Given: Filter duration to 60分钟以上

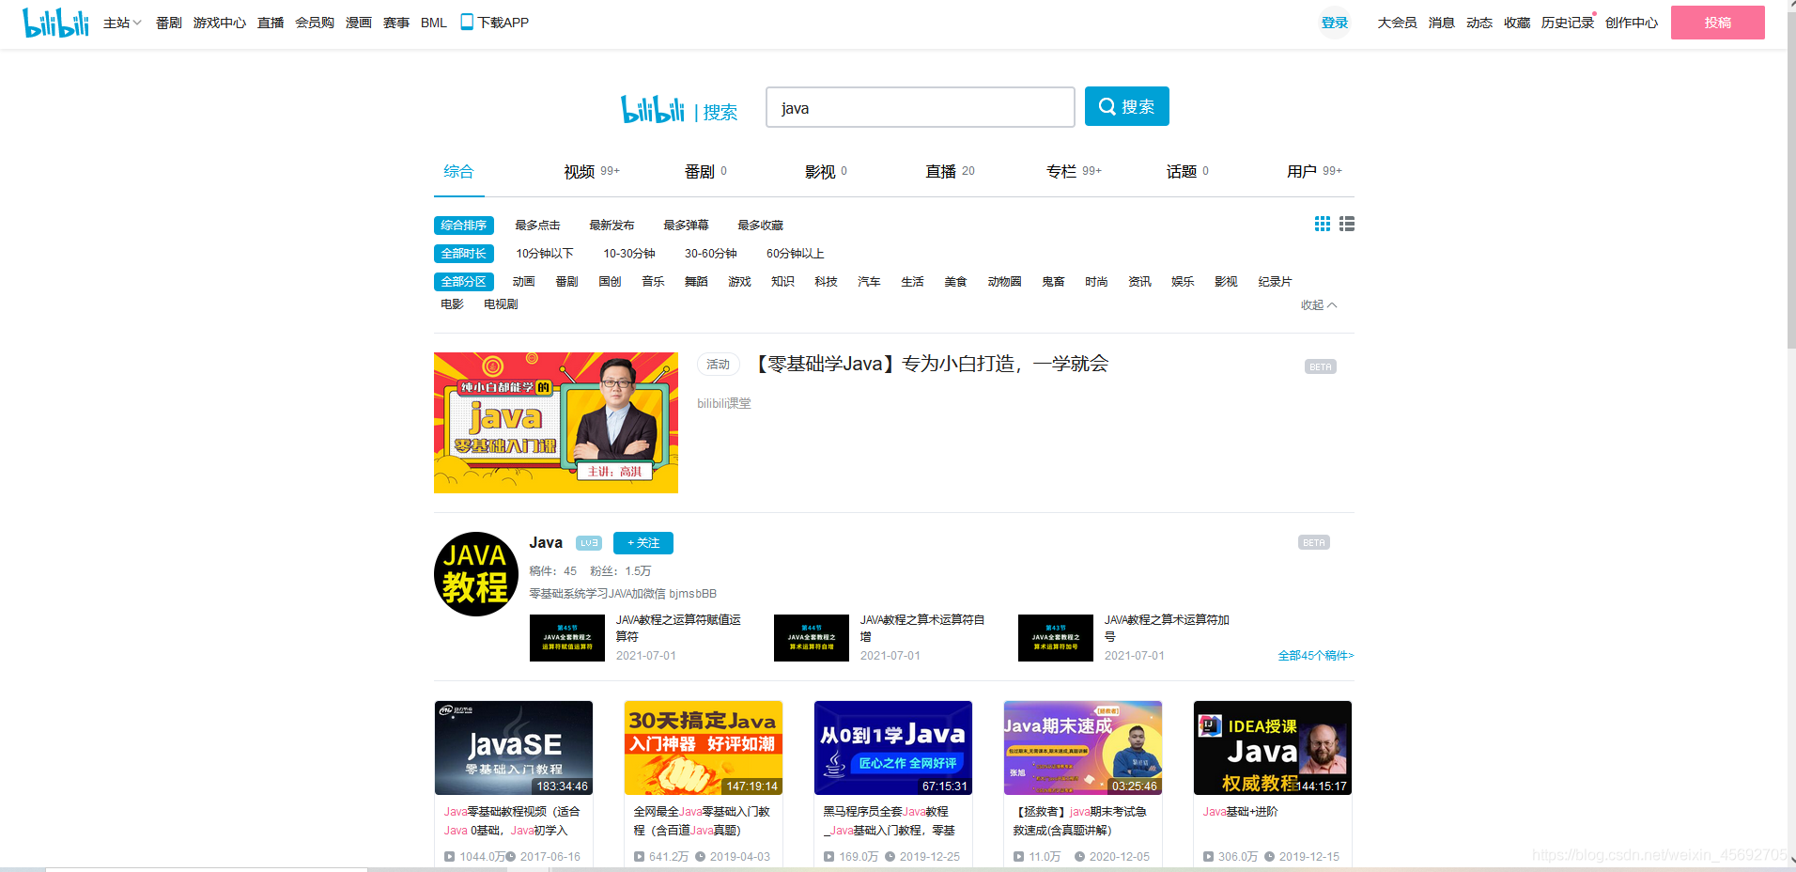Looking at the screenshot, I should [796, 254].
